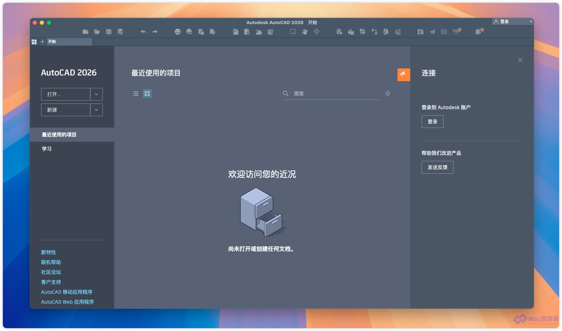Open the 新特性 link
Viewport: 562px width, 331px height.
click(49, 252)
